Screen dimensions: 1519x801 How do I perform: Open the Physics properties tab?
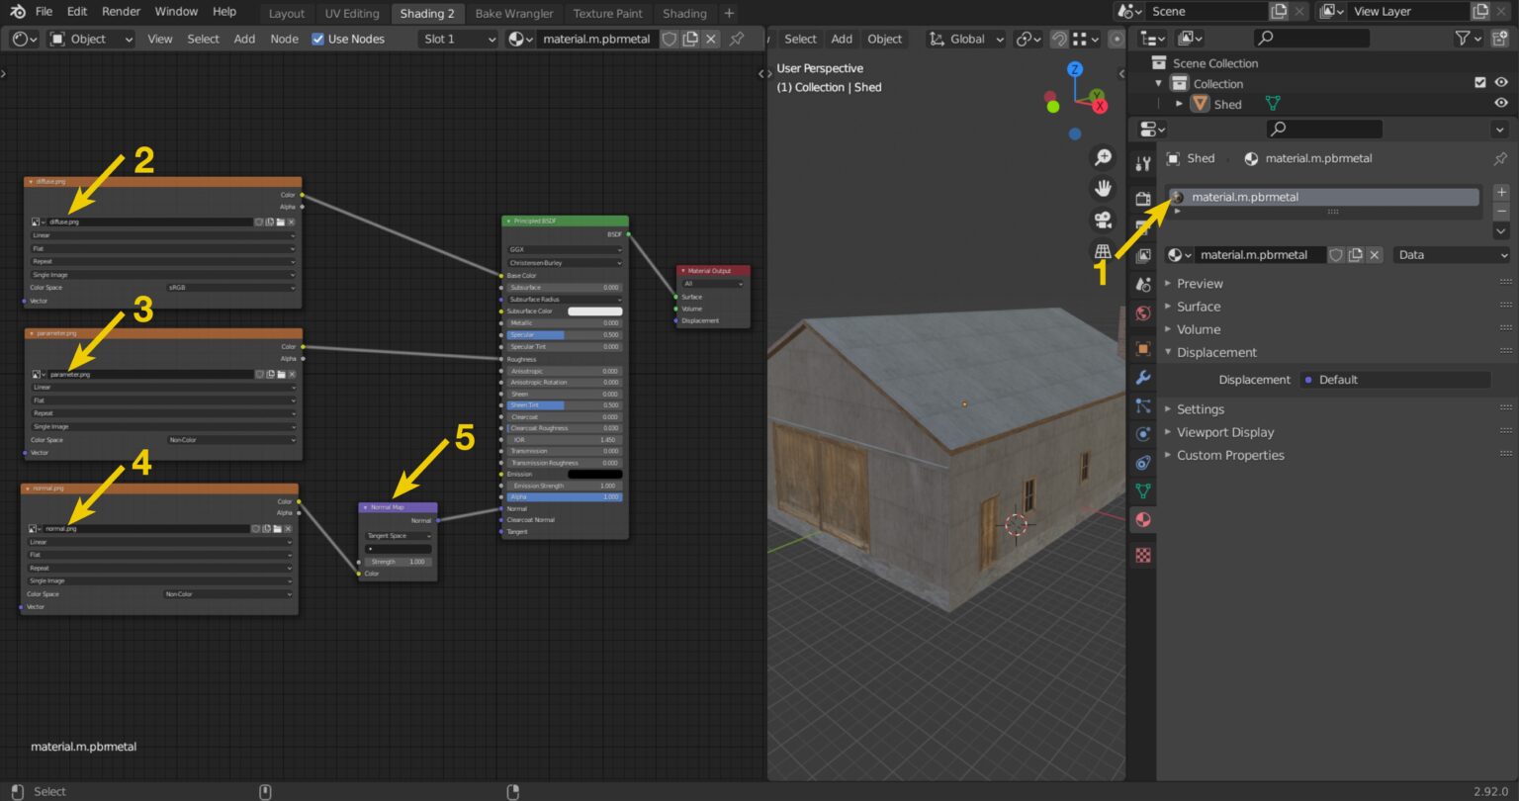[1143, 433]
